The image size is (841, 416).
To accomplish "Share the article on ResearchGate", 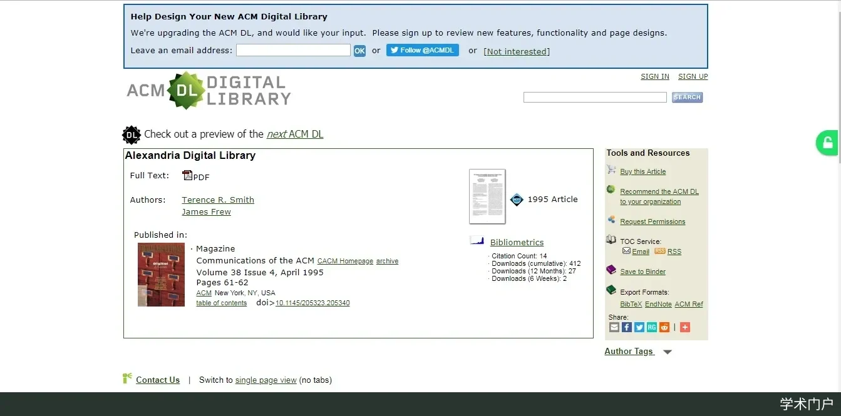I will click(652, 327).
